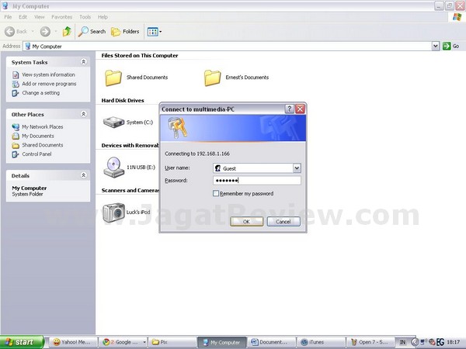This screenshot has height=349, width=466.
Task: Click the Forward navigation arrow
Action: pos(45,32)
